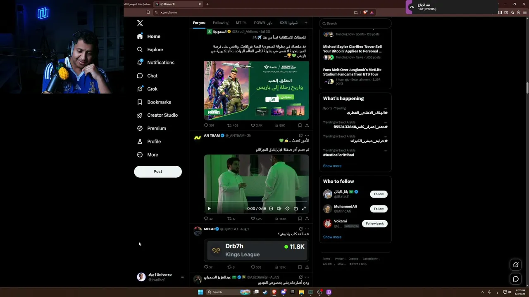Follow MuhannedAli
Screen dimensions: 529x297
pyautogui.click(x=379, y=209)
